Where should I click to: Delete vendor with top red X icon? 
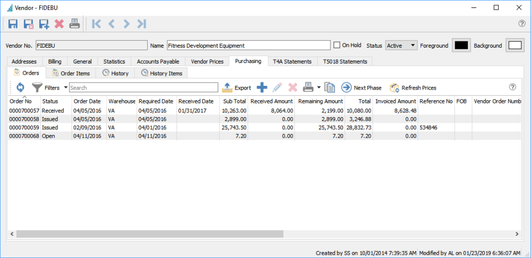click(x=59, y=24)
